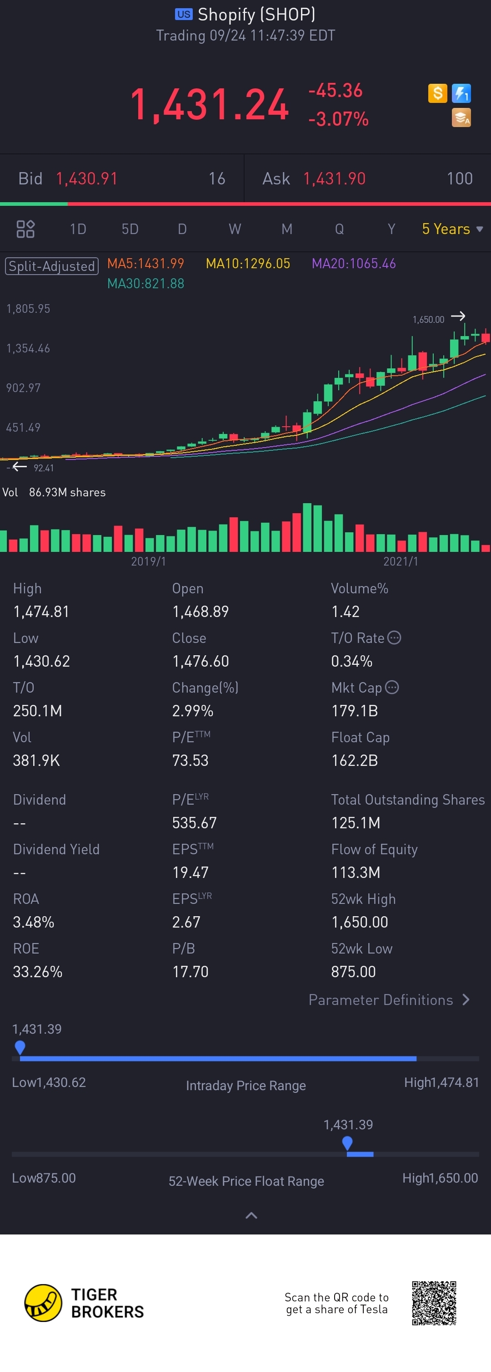Tap the MA5:1431.99 indicator label

(x=145, y=264)
